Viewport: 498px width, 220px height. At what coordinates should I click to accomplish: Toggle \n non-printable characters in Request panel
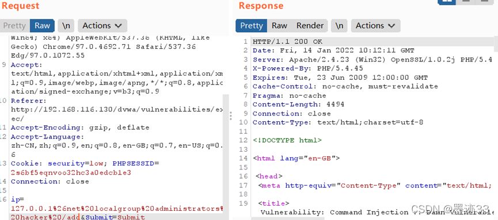coord(66,26)
